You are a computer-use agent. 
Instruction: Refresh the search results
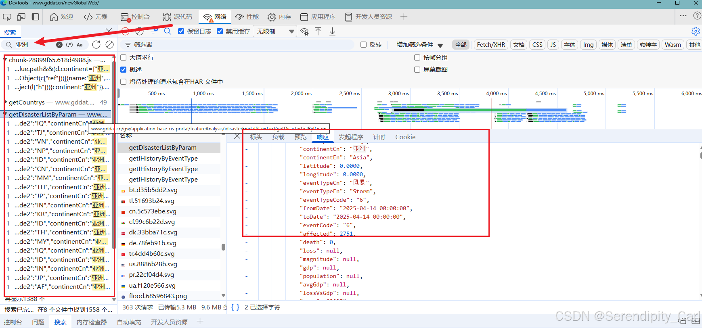[96, 44]
